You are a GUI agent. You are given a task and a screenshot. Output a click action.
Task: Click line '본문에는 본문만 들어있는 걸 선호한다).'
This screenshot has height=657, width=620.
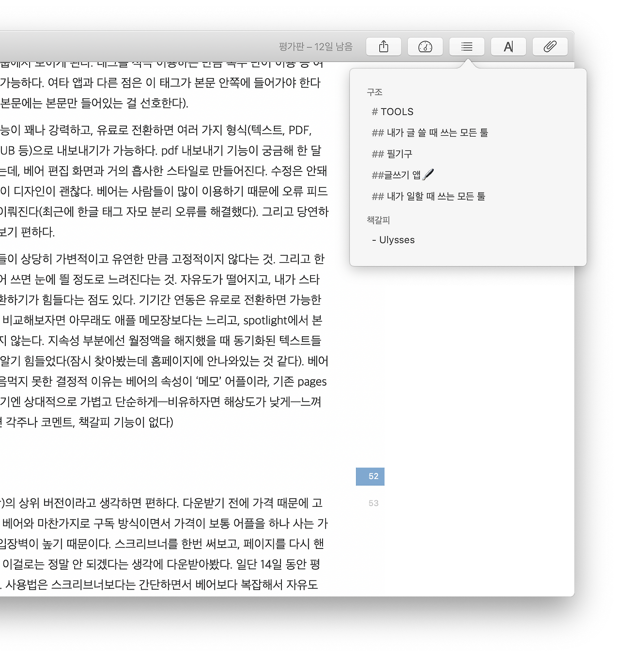click(x=94, y=103)
